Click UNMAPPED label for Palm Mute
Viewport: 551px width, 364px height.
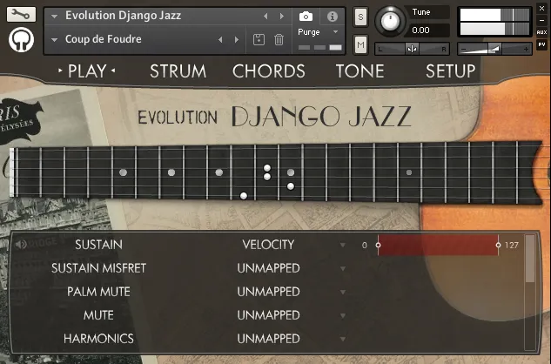click(268, 292)
